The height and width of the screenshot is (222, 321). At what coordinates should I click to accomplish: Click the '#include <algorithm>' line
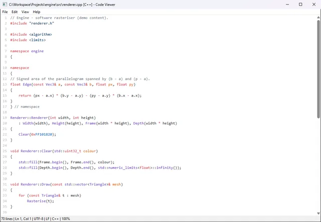pos(31,35)
